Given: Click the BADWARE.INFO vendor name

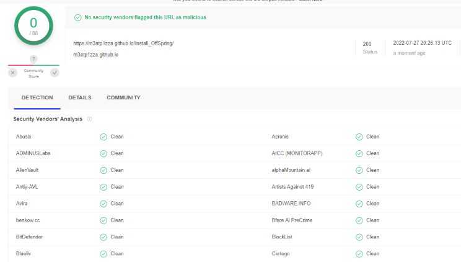Looking at the screenshot, I should [x=291, y=204].
